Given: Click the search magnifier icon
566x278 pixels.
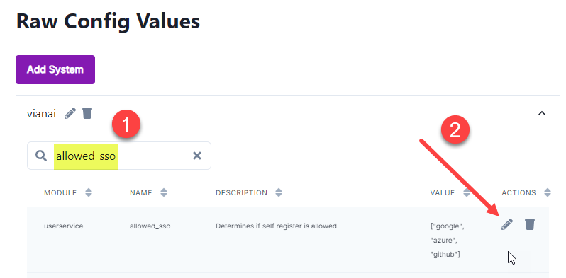Looking at the screenshot, I should pyautogui.click(x=42, y=156).
